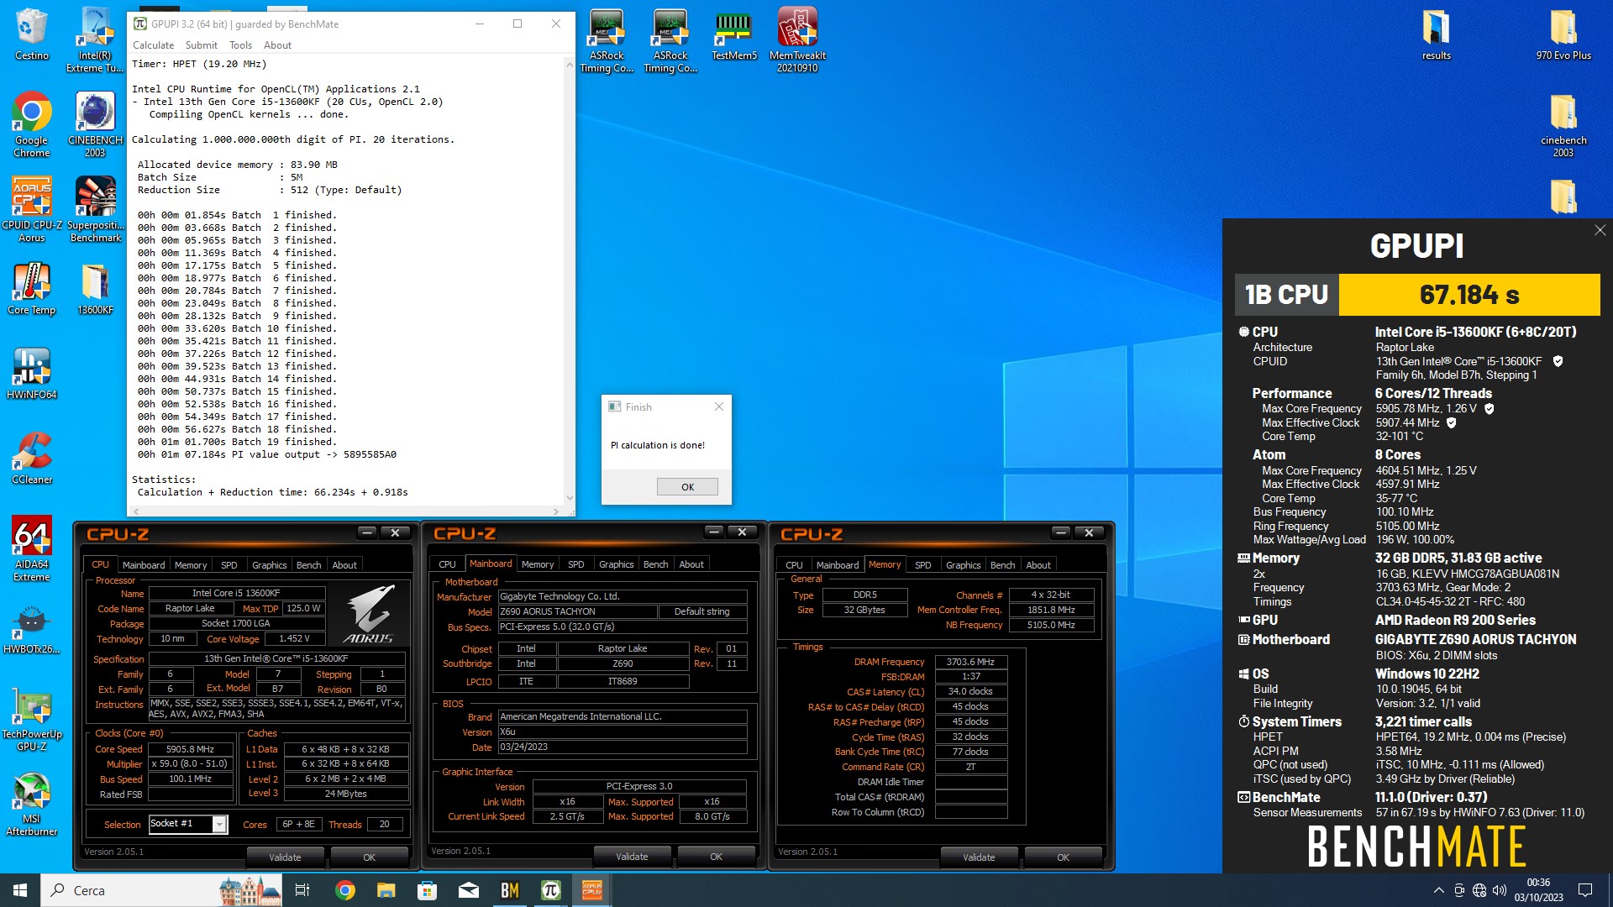Open the 13600KF folder on desktop
1613x907 pixels.
pyautogui.click(x=95, y=287)
